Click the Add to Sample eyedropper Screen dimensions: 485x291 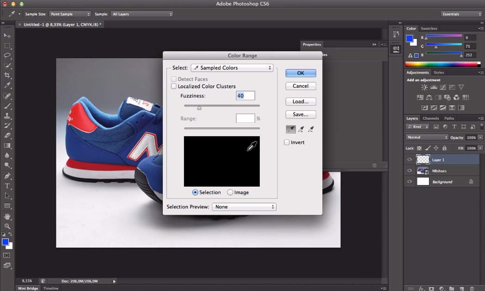tap(301, 129)
